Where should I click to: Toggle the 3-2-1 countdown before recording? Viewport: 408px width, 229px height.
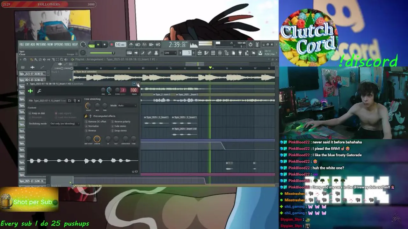click(x=144, y=45)
